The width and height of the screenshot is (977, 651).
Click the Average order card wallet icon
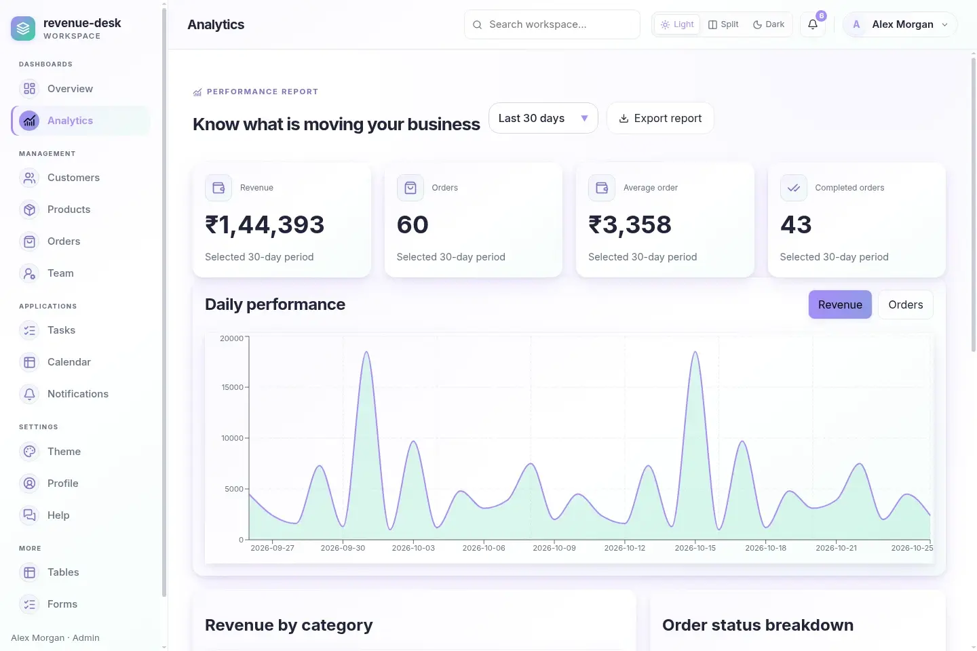coord(602,188)
